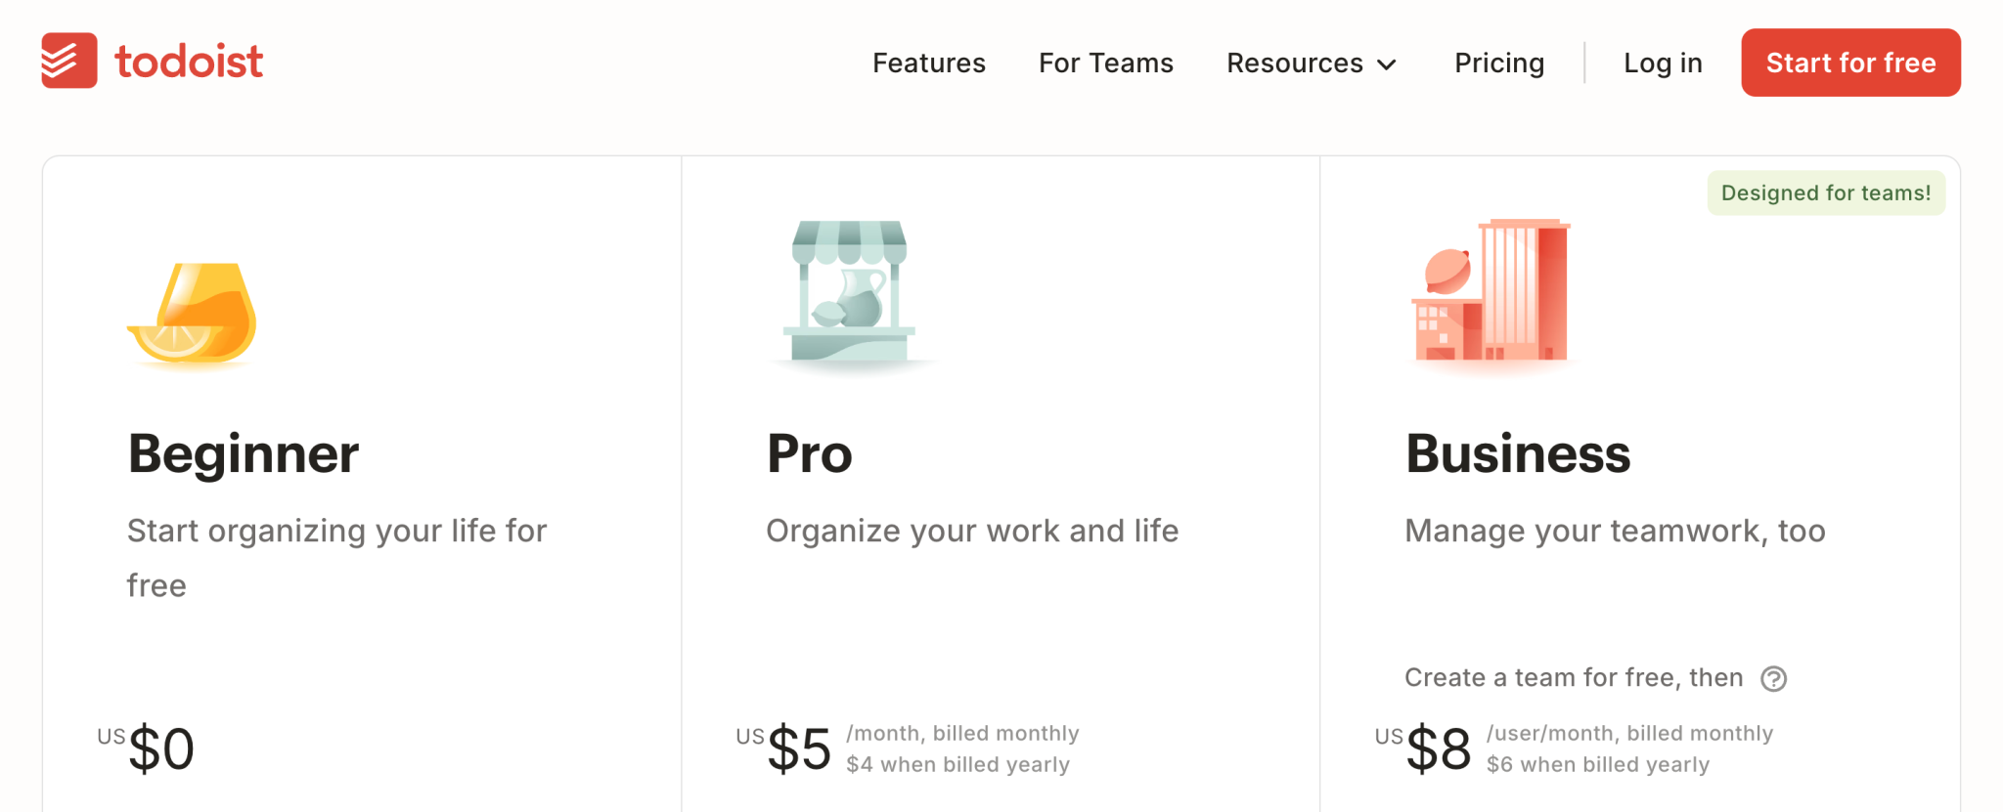Click the question mark help icon
2003x812 pixels.
click(x=1773, y=678)
